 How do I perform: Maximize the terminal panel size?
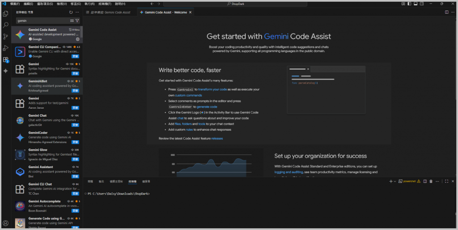pyautogui.click(x=447, y=182)
